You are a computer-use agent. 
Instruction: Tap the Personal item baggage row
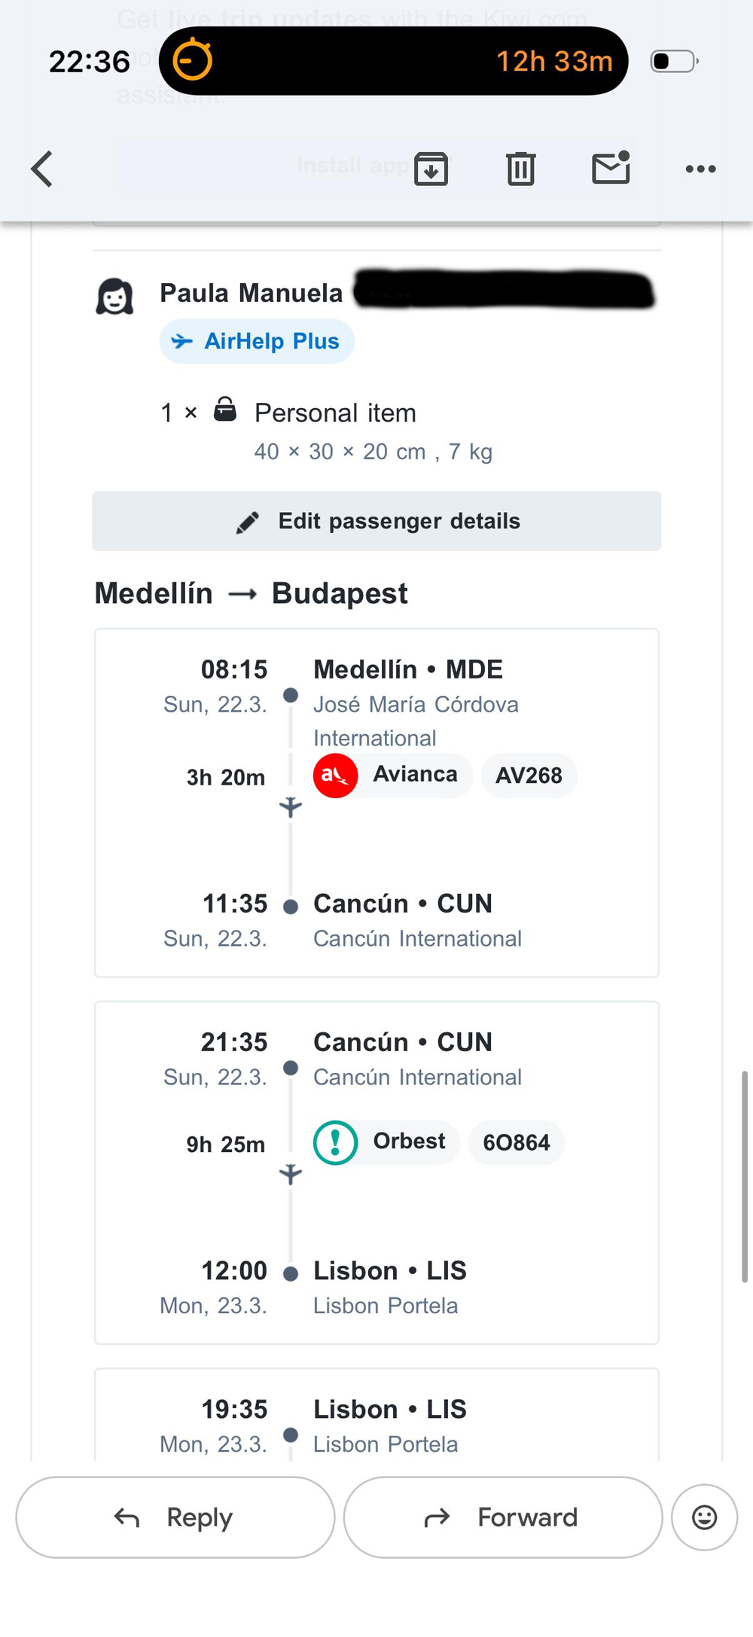tap(335, 413)
